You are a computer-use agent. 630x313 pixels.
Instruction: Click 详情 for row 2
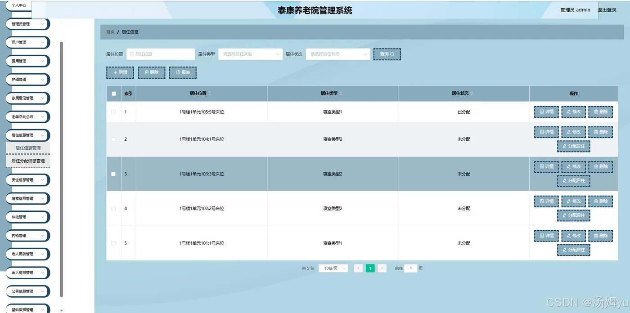546,132
